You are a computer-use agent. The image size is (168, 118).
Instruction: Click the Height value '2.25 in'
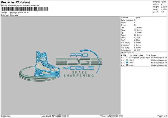[164, 7]
